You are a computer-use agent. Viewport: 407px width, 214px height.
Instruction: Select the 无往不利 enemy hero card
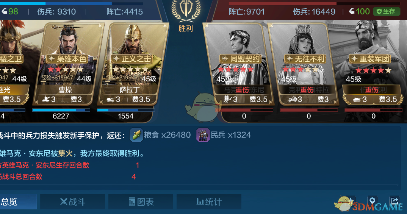click(x=303, y=64)
